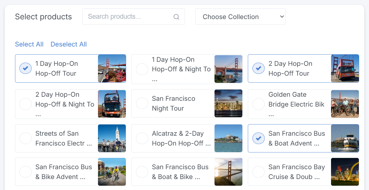
Task: Check the Alcatraz & 2-Day Hop-On Hop-Off checkbox
Action: click(x=142, y=138)
